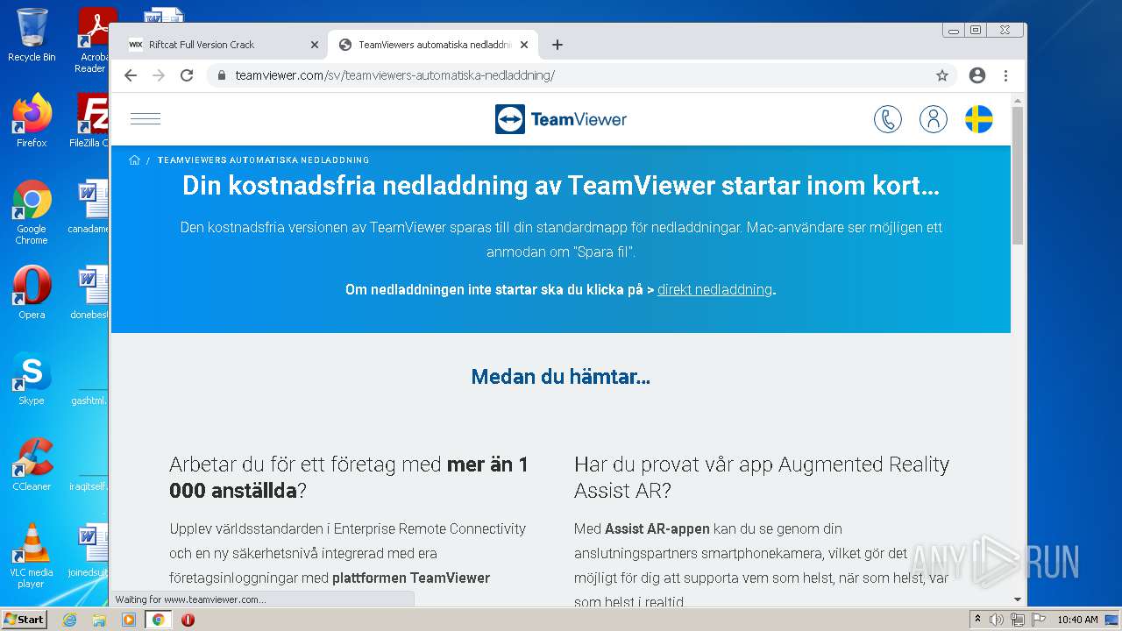The height and width of the screenshot is (631, 1122).
Task: Open the Skype desktop shortcut
Action: coord(32,379)
